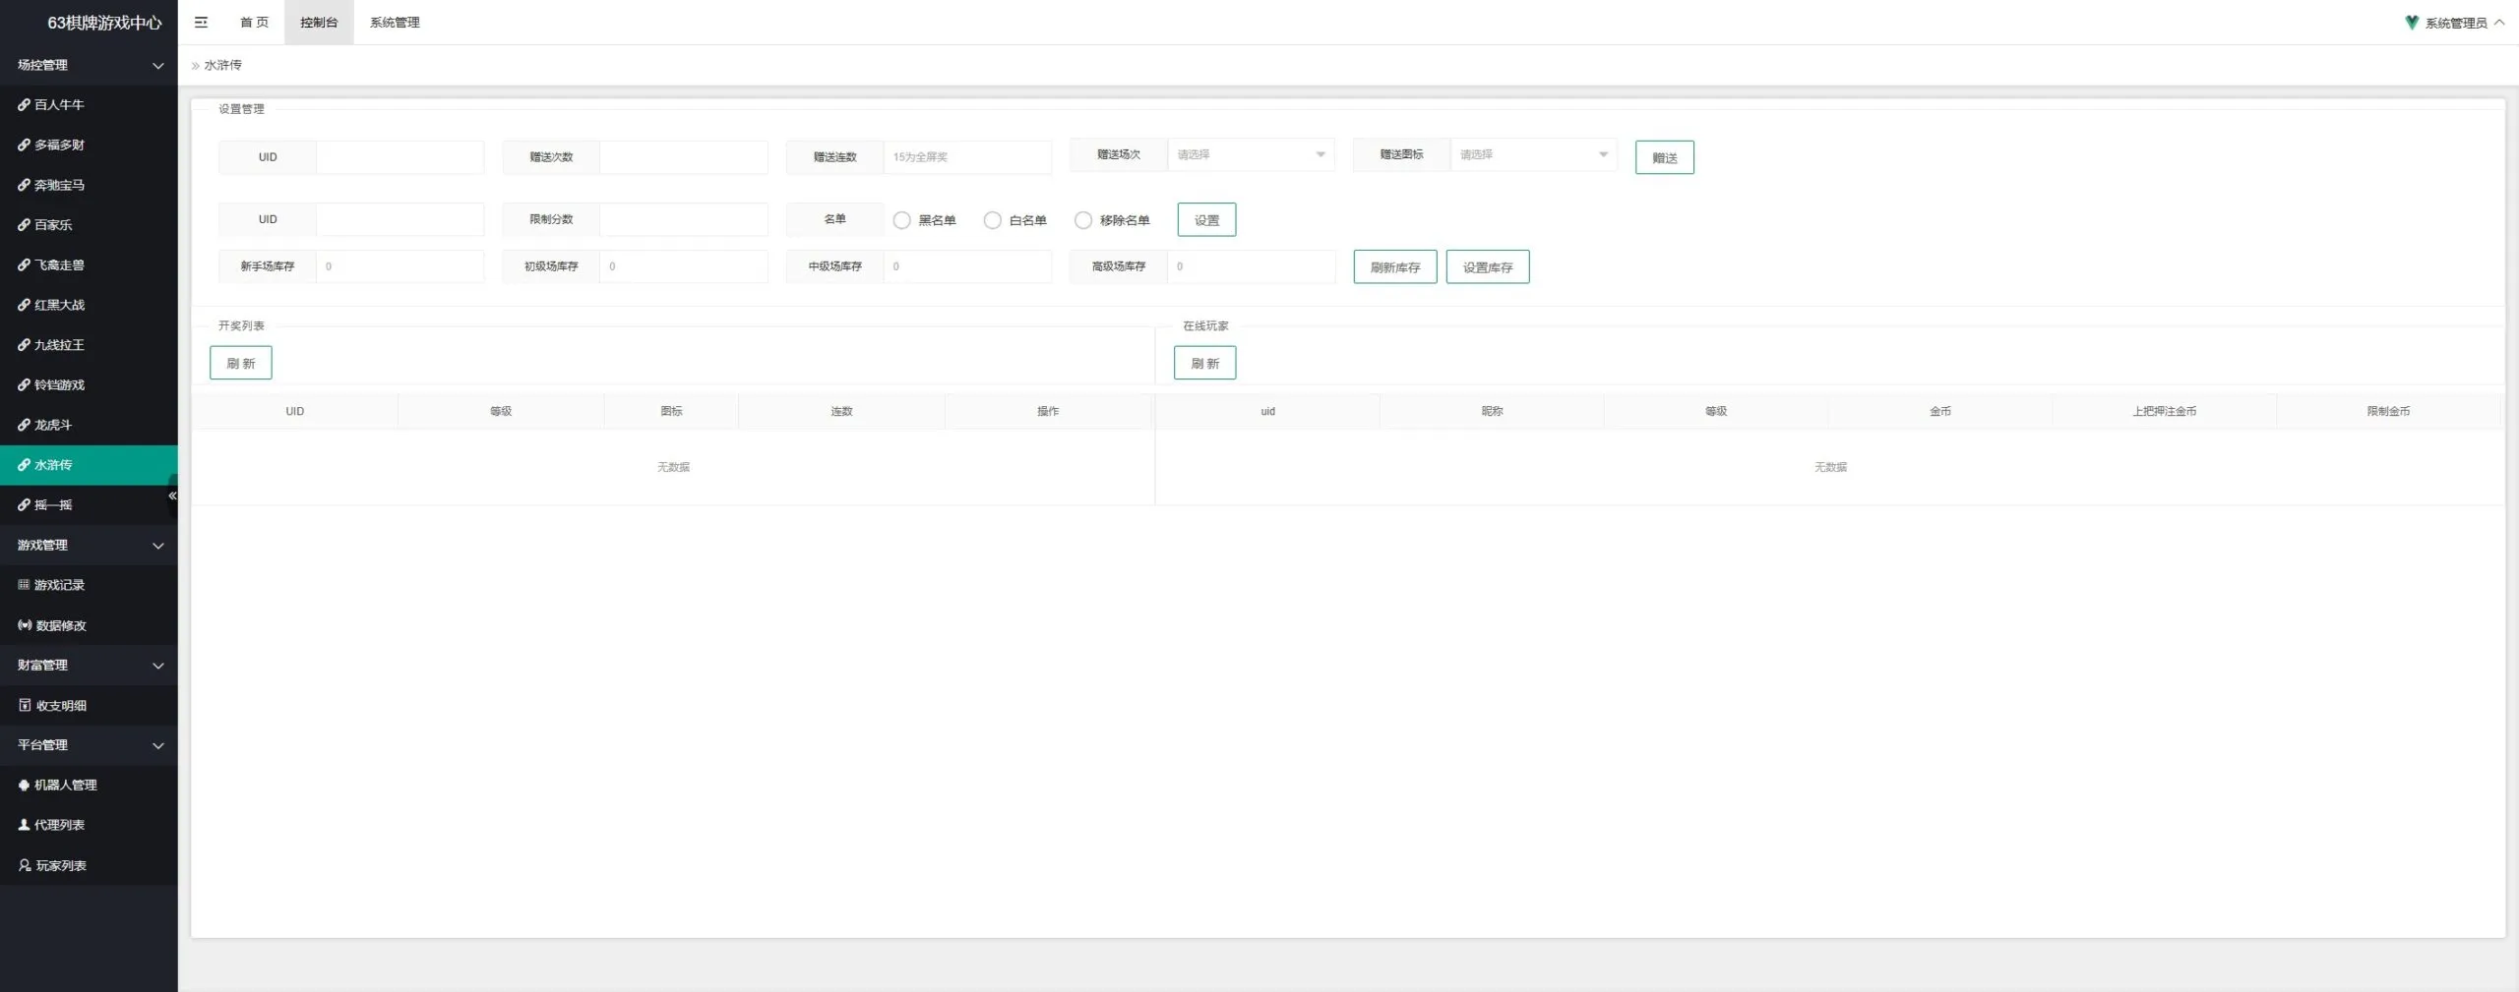
Task: Open 百家乐 sidebar entry
Action: [x=89, y=225]
